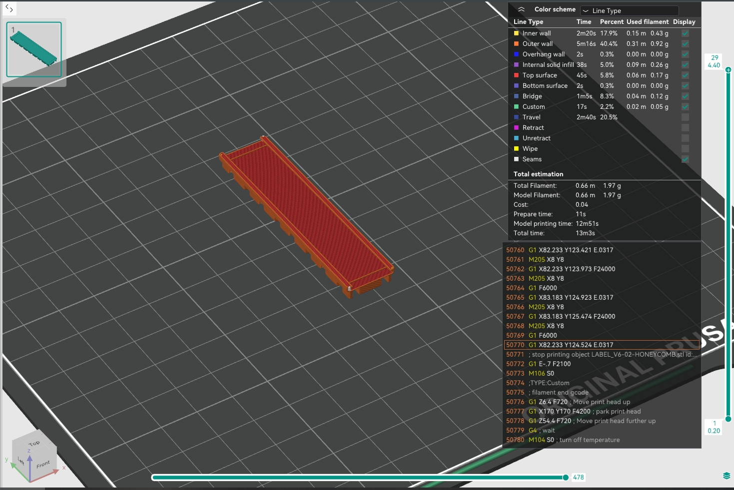Toggle Overhang wall display checkbox
Screen dimensions: 734x490
point(685,54)
